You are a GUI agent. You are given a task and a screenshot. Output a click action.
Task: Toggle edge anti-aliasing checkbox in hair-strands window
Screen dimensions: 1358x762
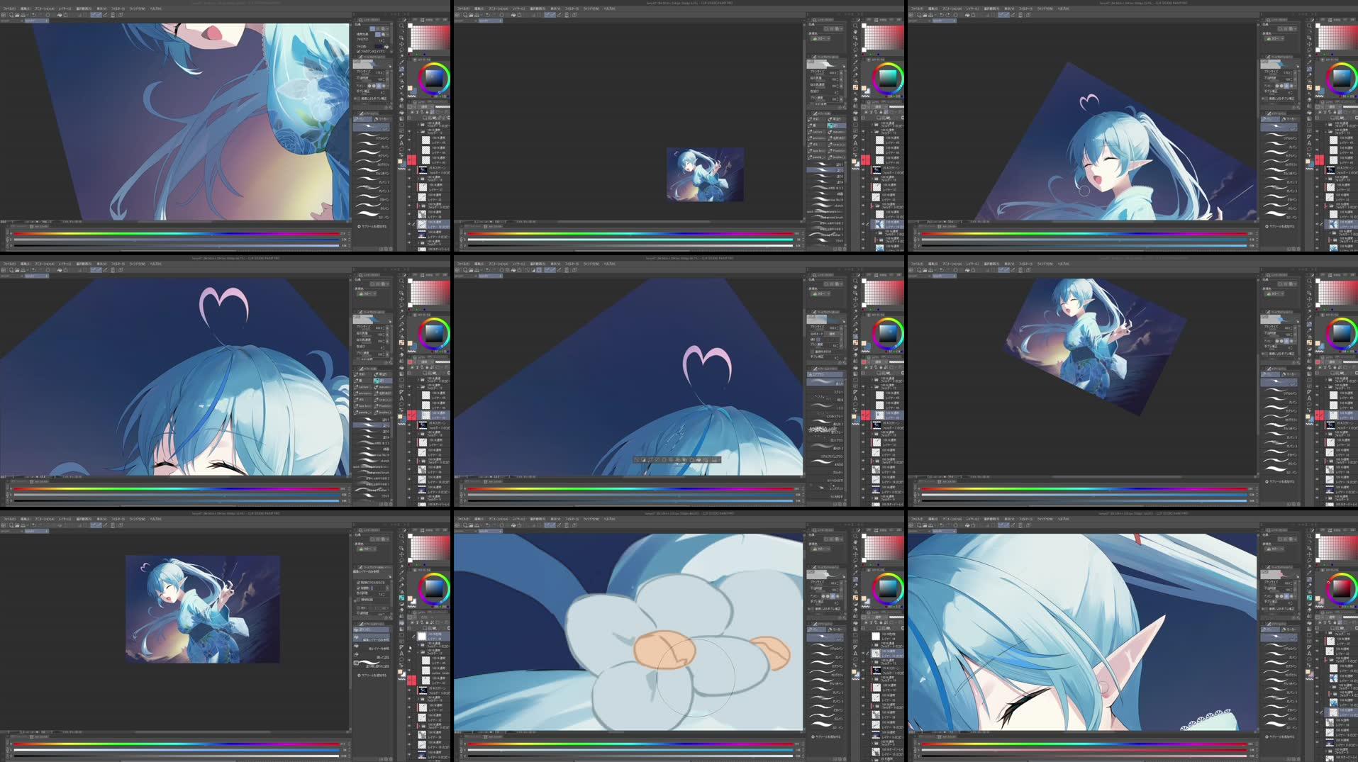(358, 52)
